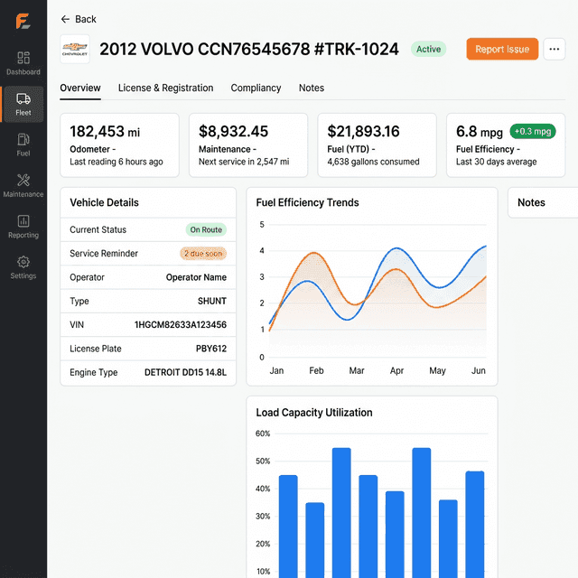
Task: Click the $21,893.16 fuel value
Action: click(363, 132)
